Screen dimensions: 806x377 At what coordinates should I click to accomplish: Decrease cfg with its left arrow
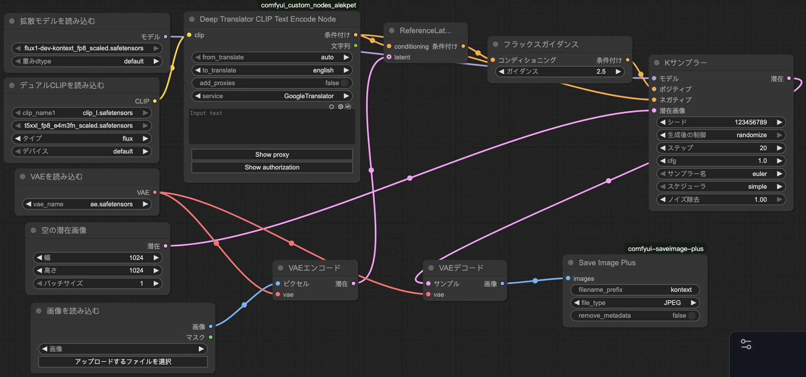pos(663,161)
